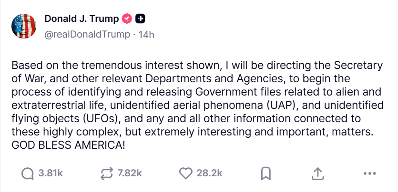This screenshot has height=192, width=398.
Task: Click the black plus badge beside the name
Action: pos(141,19)
